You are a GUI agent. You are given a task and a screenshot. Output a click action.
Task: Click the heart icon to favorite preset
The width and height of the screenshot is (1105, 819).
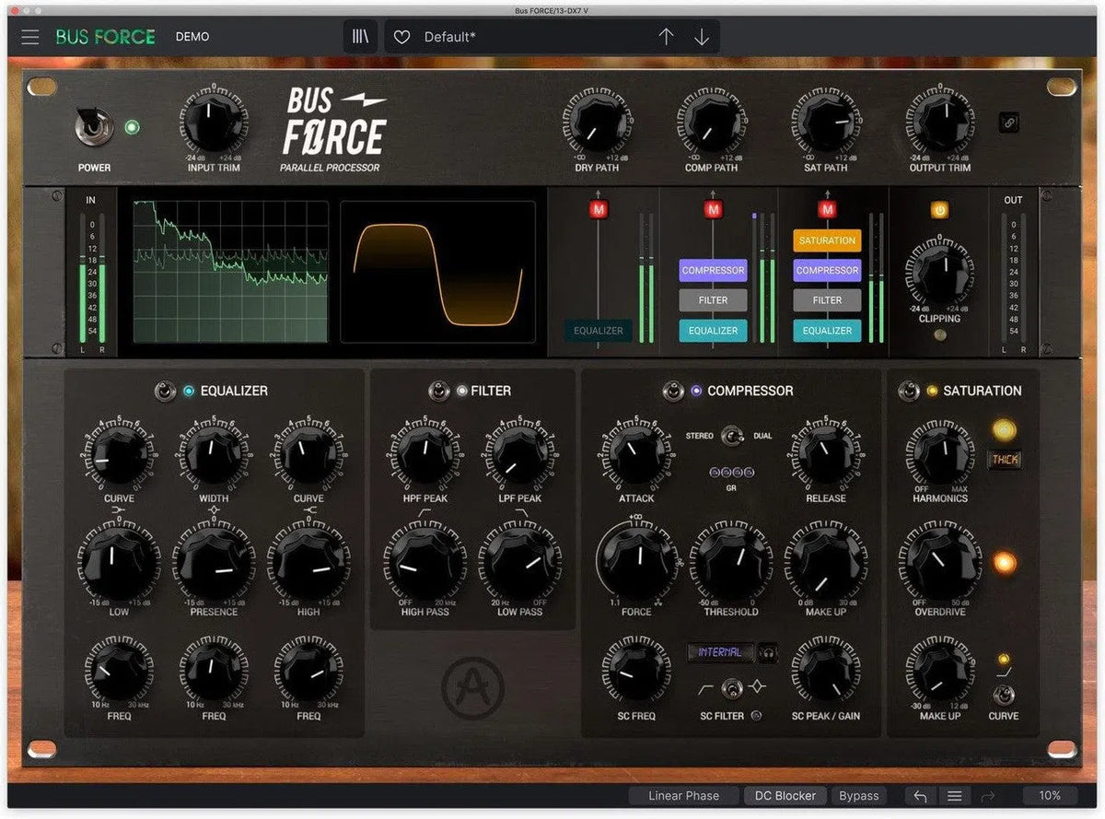click(x=401, y=35)
